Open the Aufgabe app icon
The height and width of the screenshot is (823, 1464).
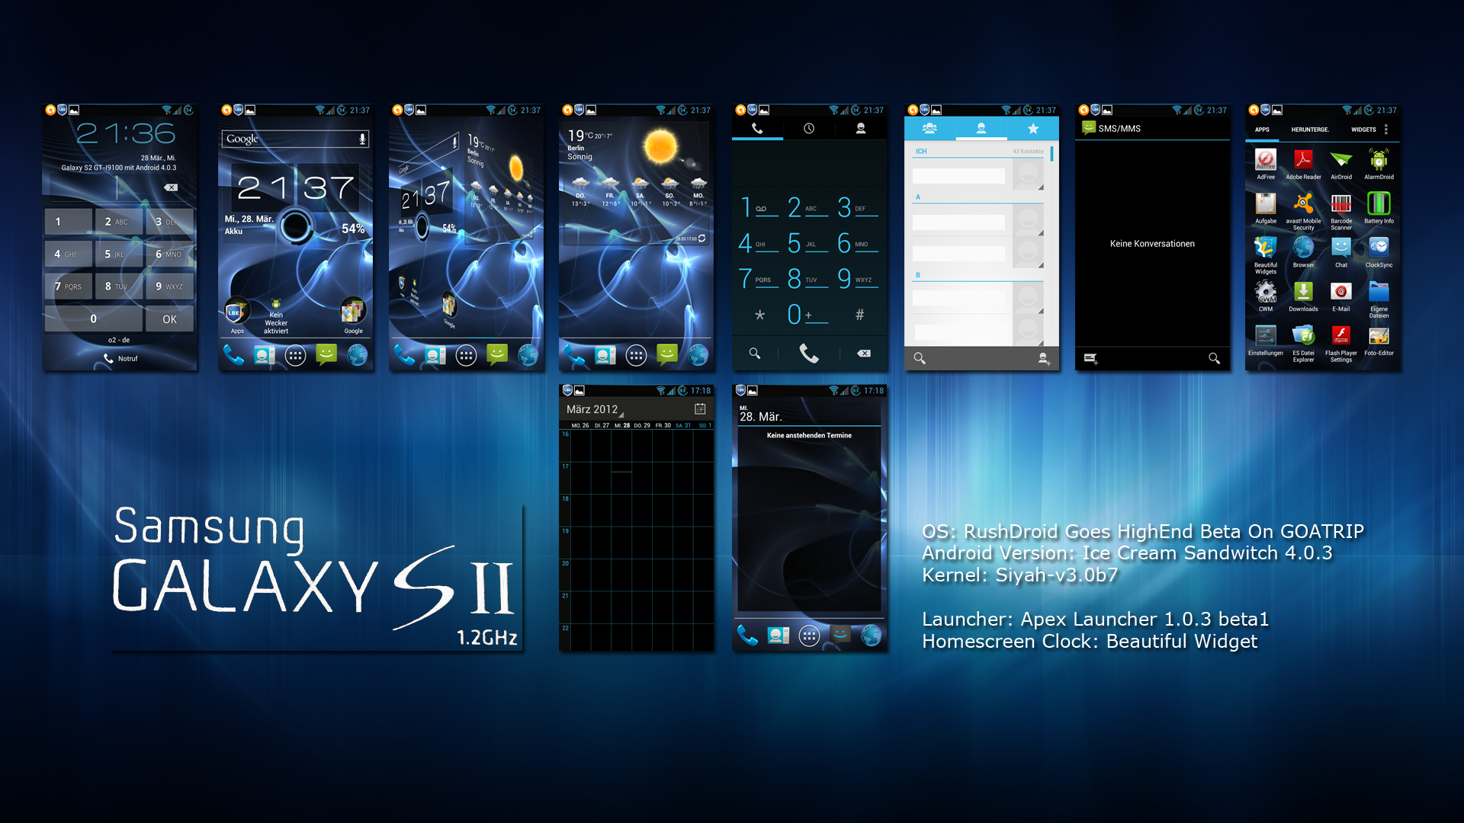[1266, 208]
